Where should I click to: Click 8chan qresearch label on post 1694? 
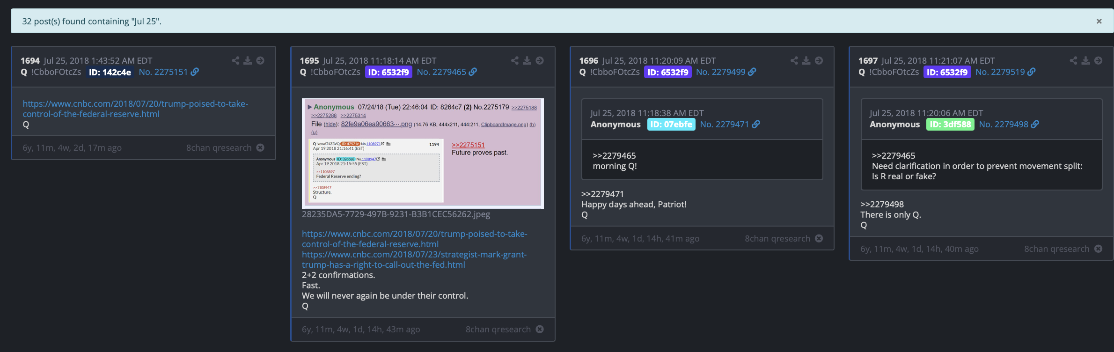[x=219, y=147]
